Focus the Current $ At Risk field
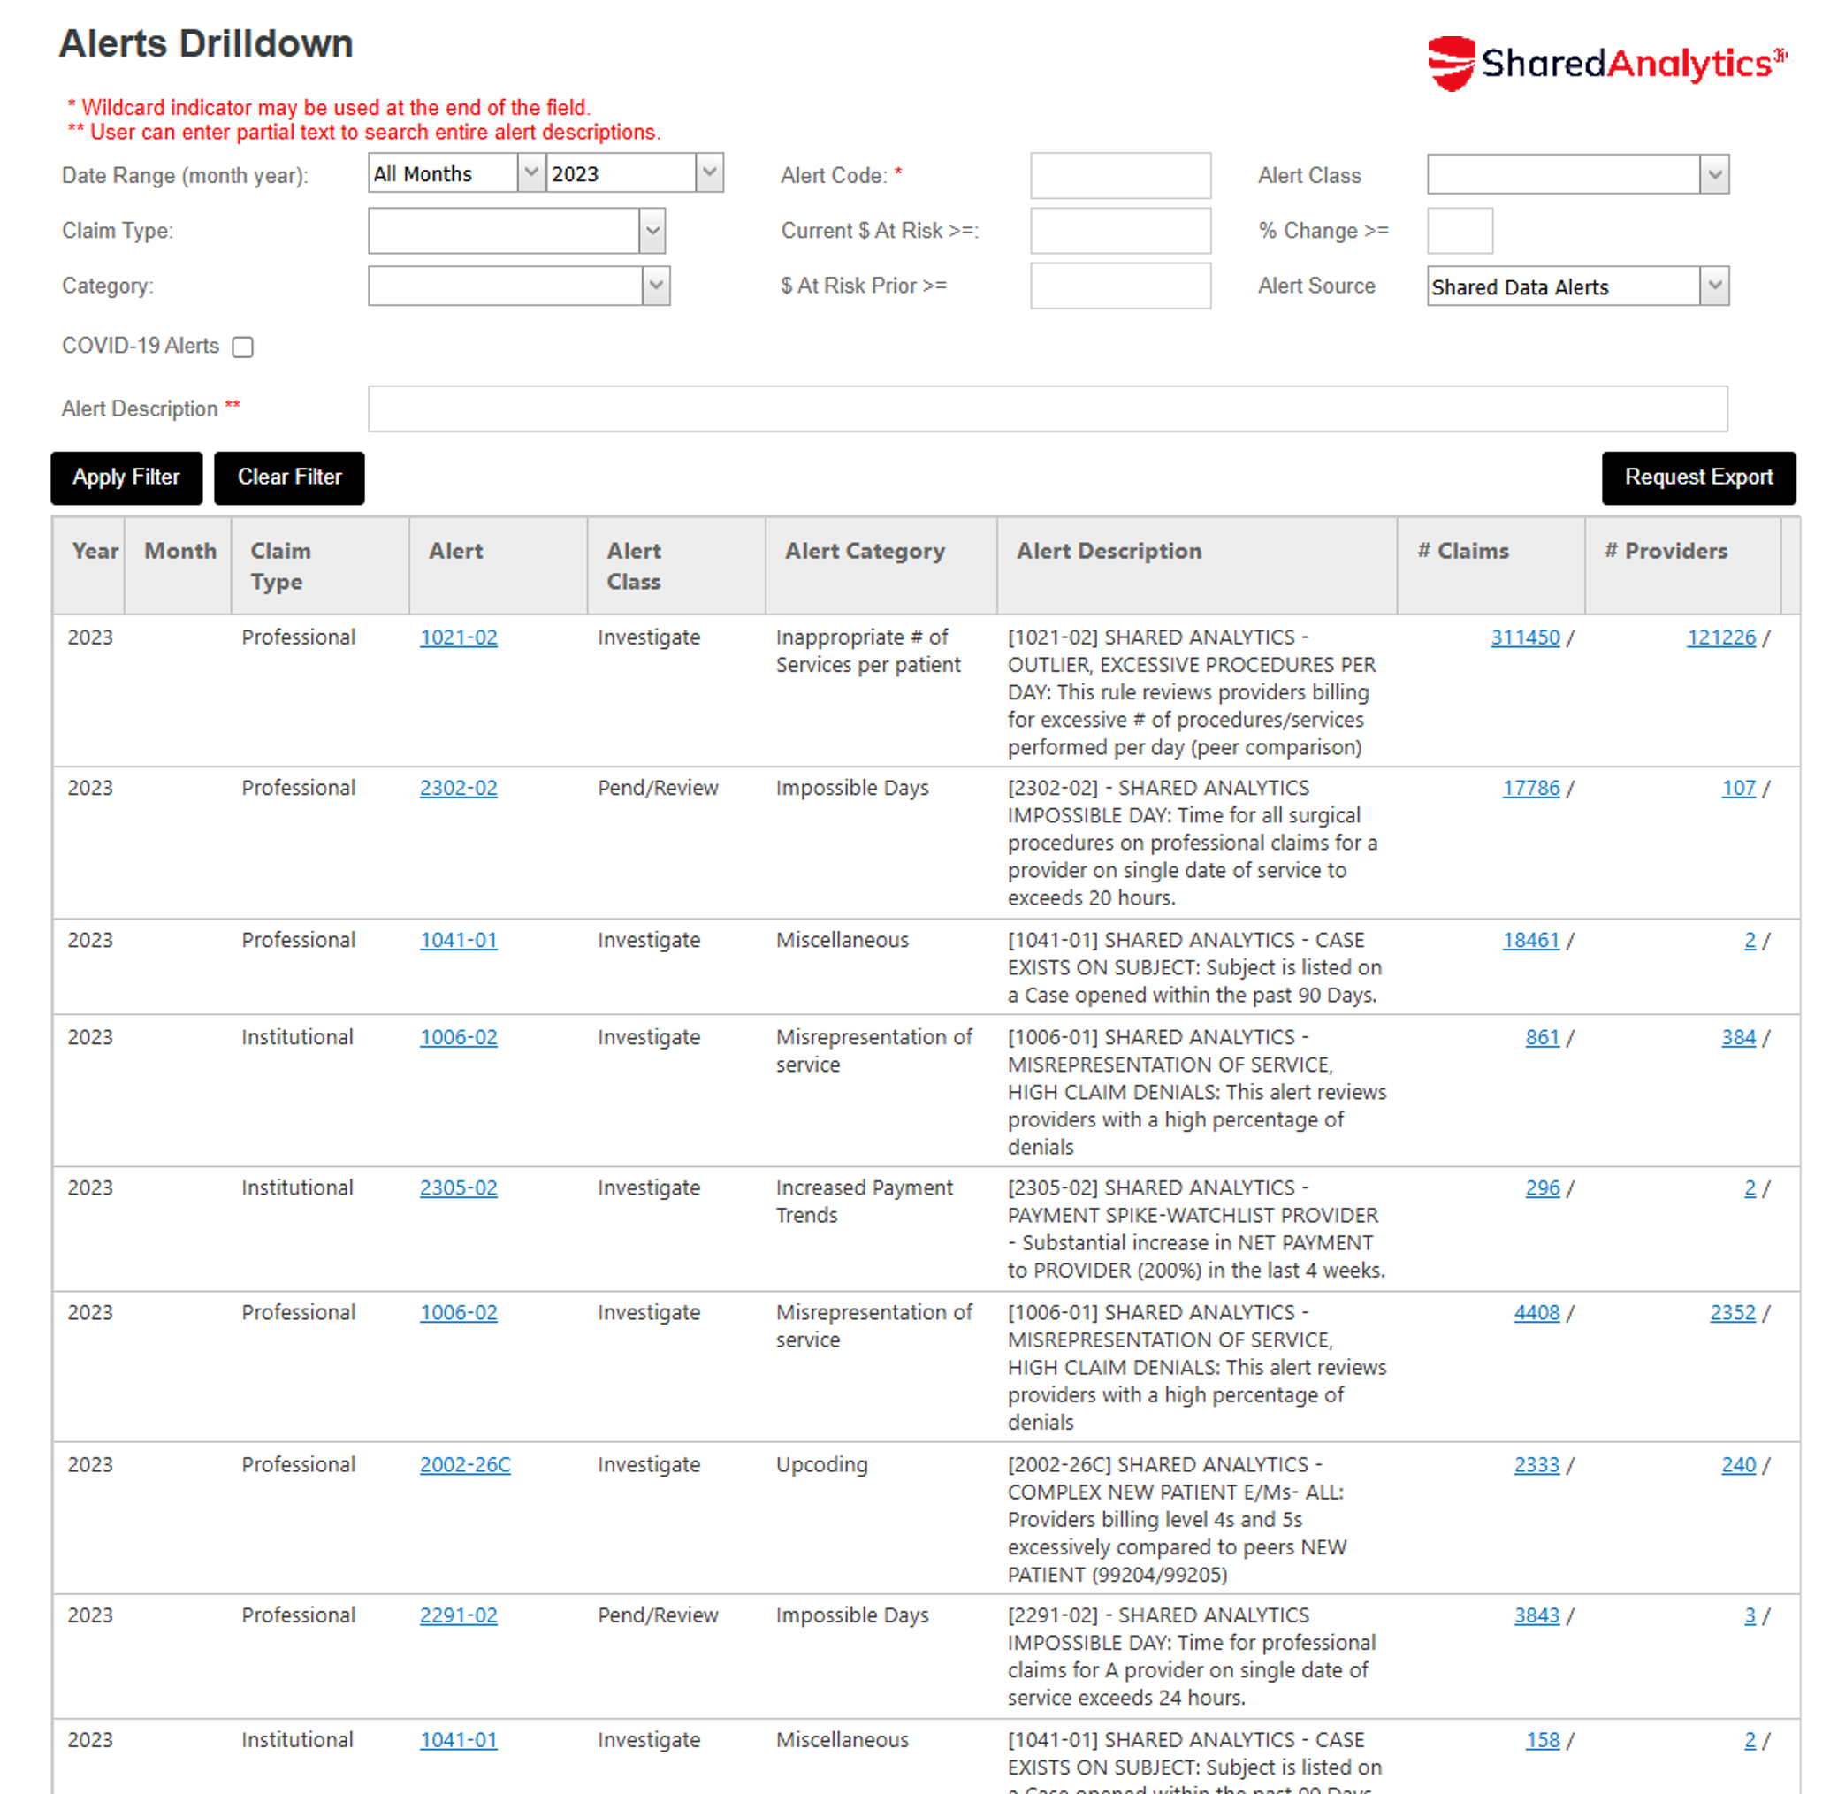 pos(1119,231)
